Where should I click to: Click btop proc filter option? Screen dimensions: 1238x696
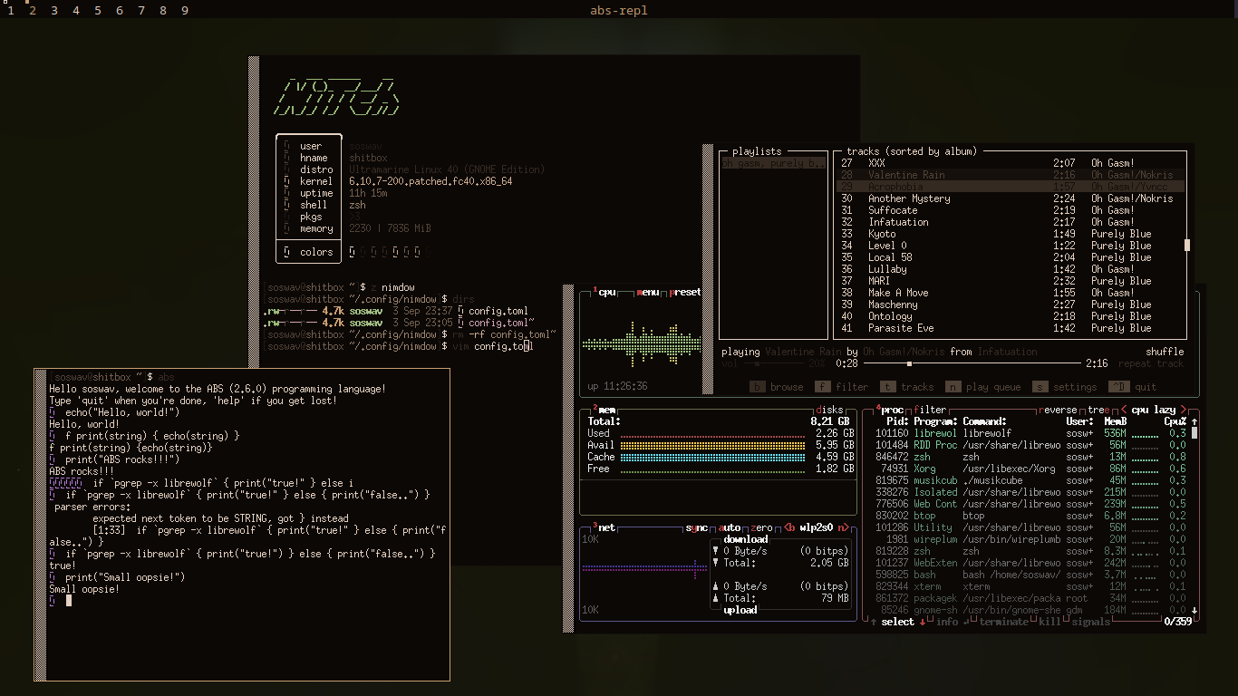pyautogui.click(x=930, y=410)
